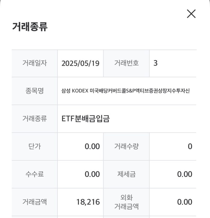The width and height of the screenshot is (210, 218).
Task: Select the 제세금 label cell
Action: (x=126, y=174)
